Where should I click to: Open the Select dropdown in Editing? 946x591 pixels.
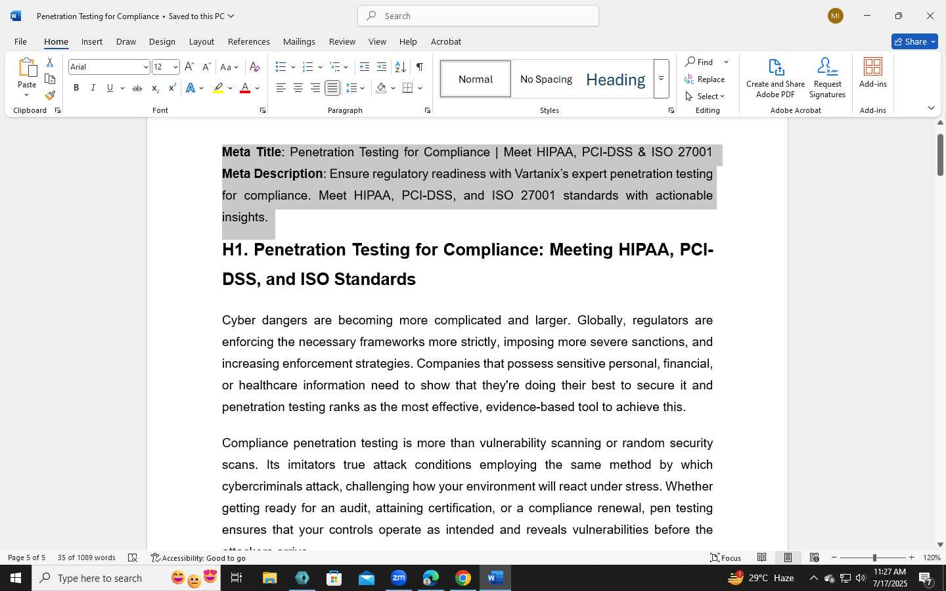click(705, 96)
